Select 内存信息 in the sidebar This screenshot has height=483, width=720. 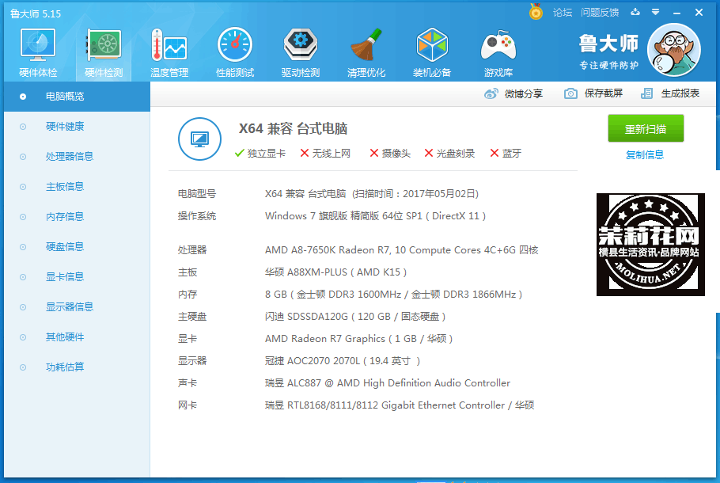click(x=78, y=217)
